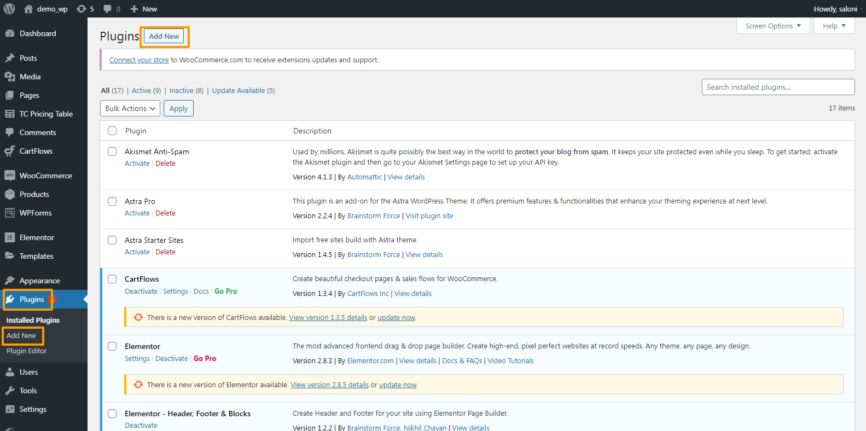Click the Settings sidebar icon
The image size is (866, 431).
pyautogui.click(x=10, y=409)
